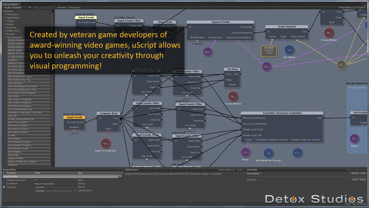Add the Set Position palette node
This screenshot has width=369, height=208.
point(29,139)
